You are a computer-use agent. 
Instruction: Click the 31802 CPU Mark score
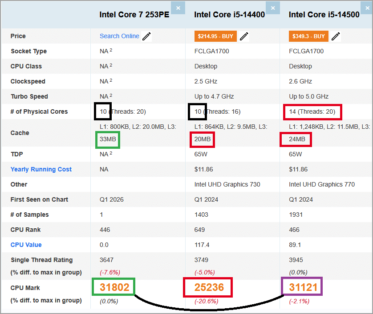pos(114,287)
